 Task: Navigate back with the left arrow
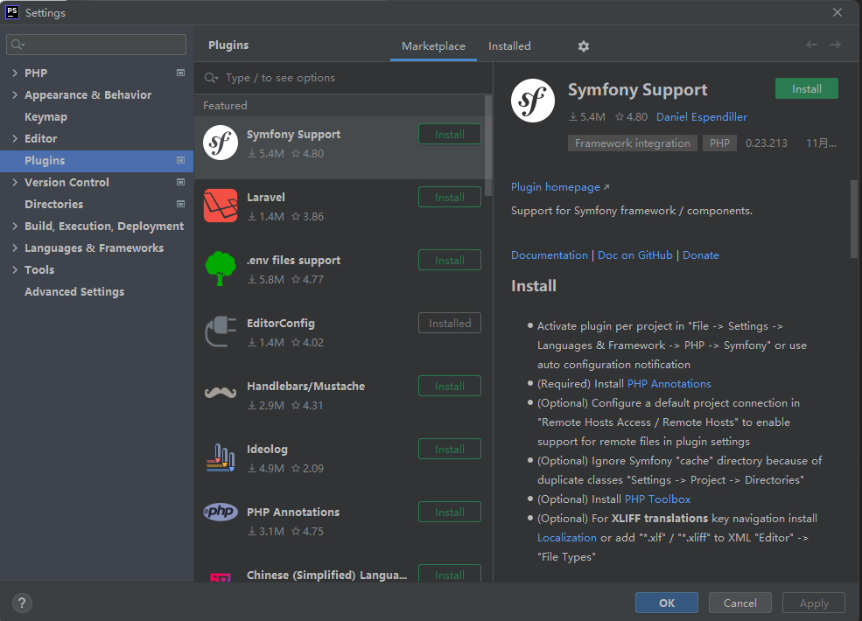811,45
